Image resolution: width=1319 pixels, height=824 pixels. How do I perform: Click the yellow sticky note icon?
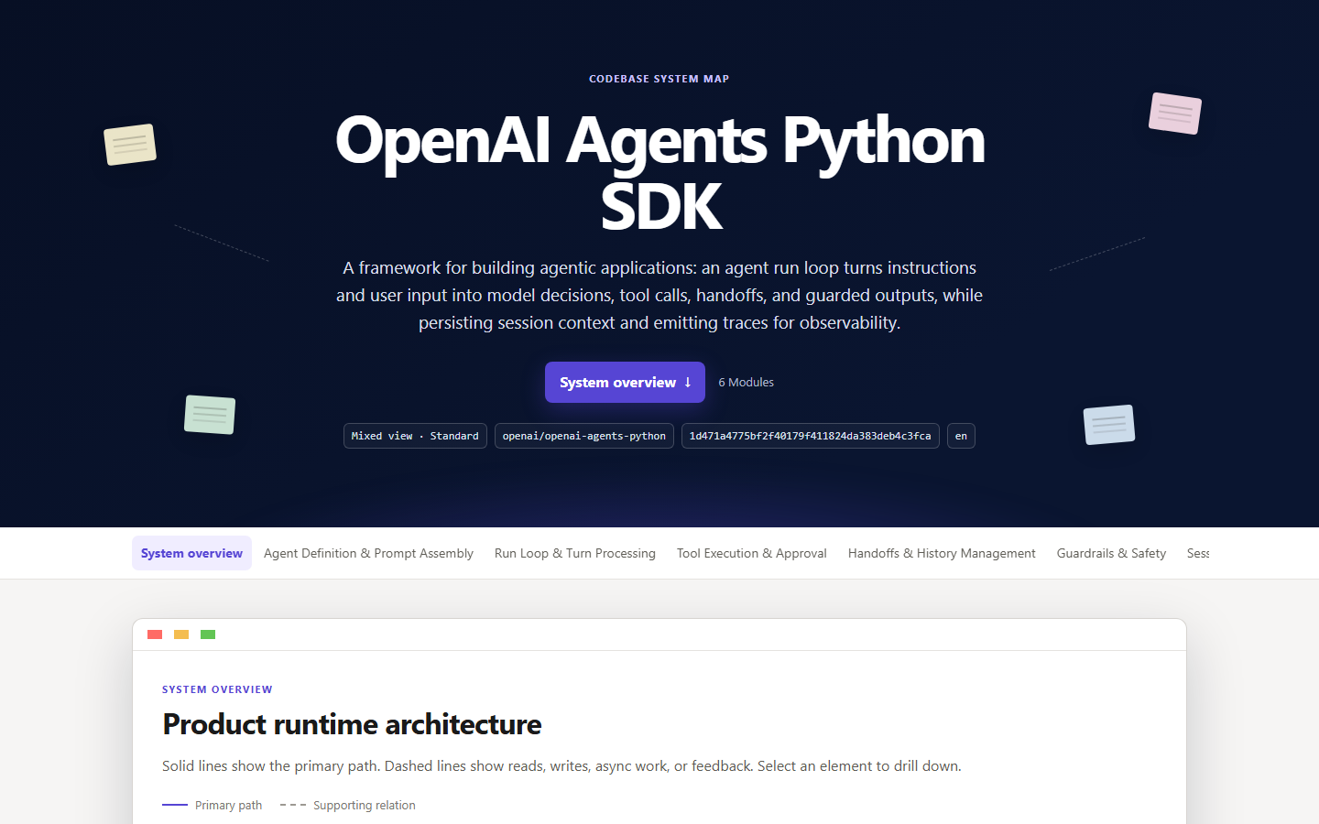point(130,145)
